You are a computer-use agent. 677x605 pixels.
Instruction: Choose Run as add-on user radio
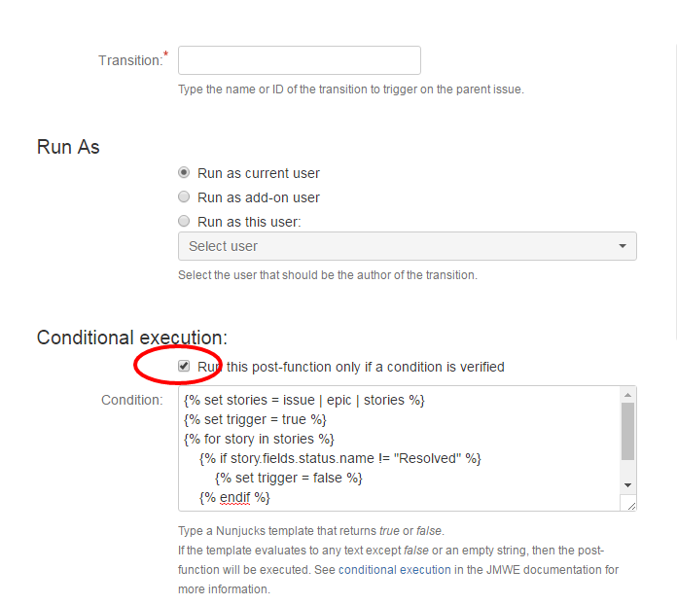point(184,197)
